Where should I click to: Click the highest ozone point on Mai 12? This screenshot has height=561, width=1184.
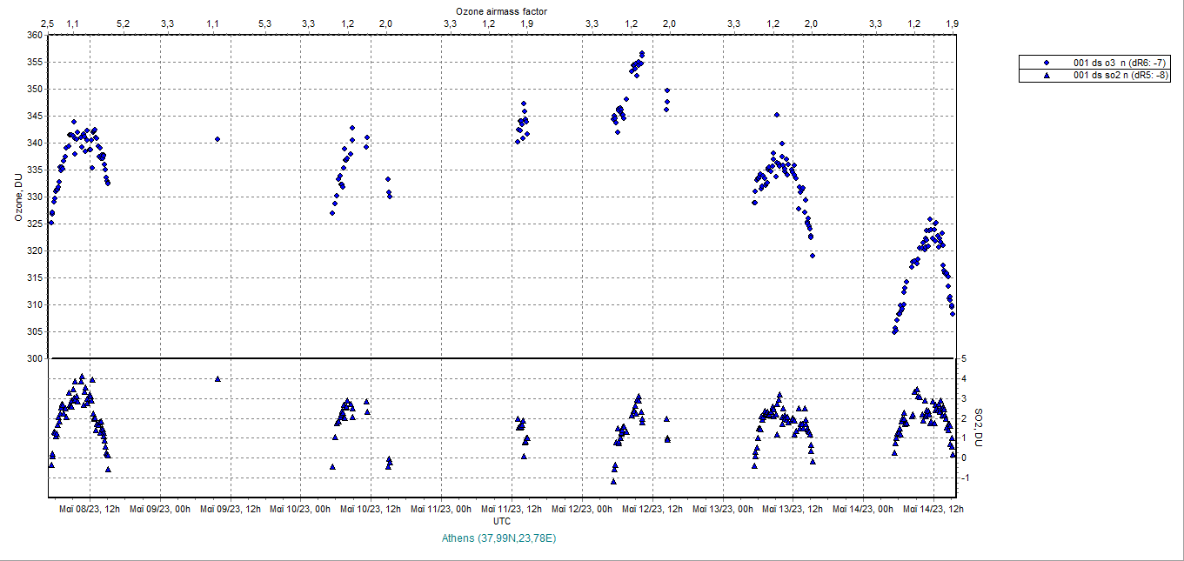642,54
